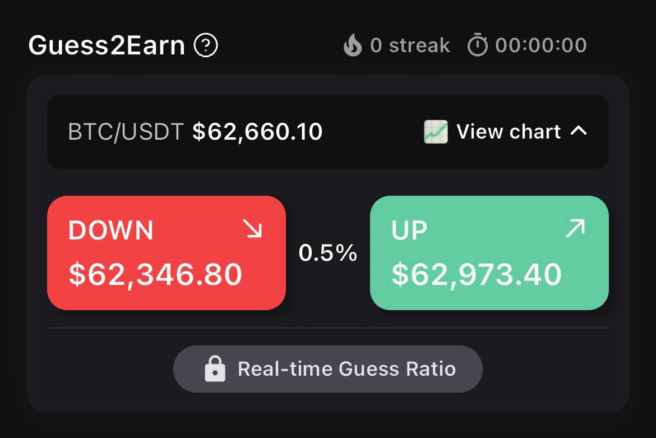
Task: Open the Guess2Earn help question mark
Action: pos(206,45)
